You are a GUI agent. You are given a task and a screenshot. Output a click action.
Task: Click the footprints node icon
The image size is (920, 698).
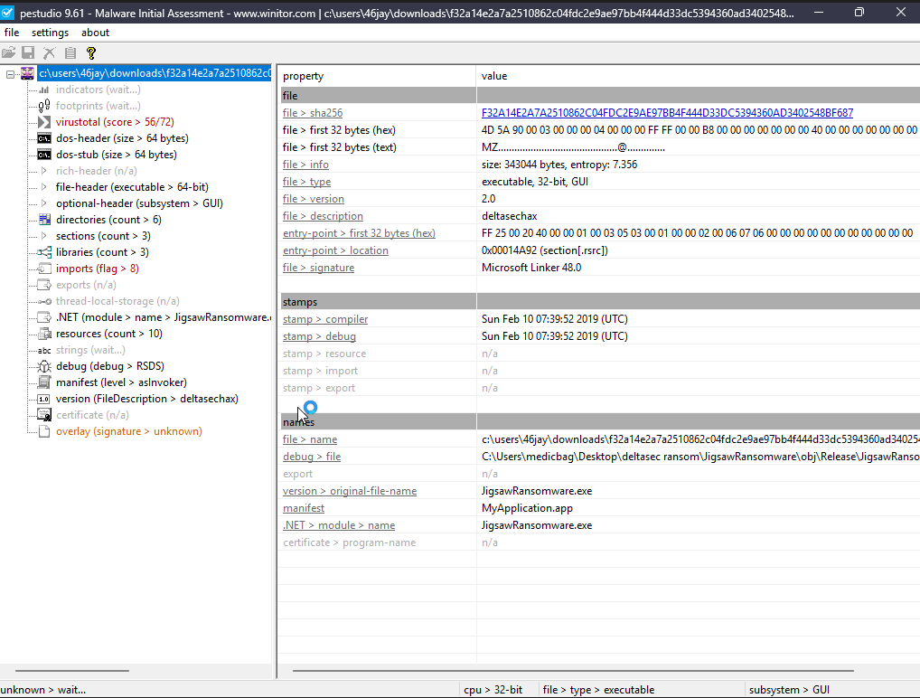coord(44,106)
